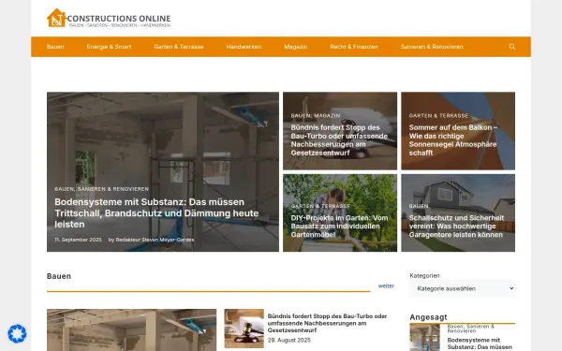Click the Kategorien label
Screen dimensions: 562x351
pos(424,275)
